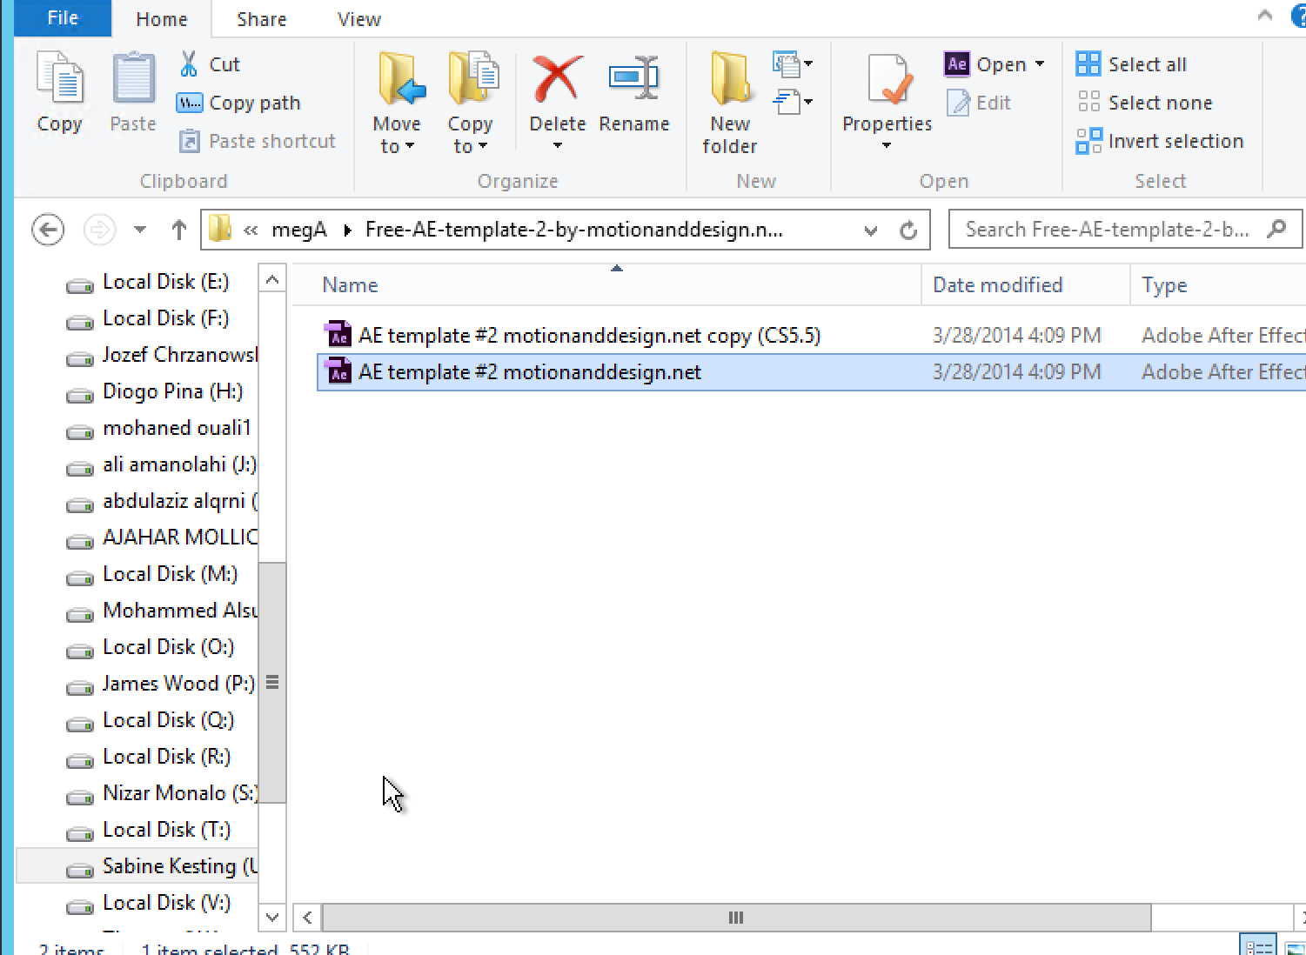Collapse the ribbon with the chevron
Viewport: 1306px width, 955px height.
(1265, 16)
